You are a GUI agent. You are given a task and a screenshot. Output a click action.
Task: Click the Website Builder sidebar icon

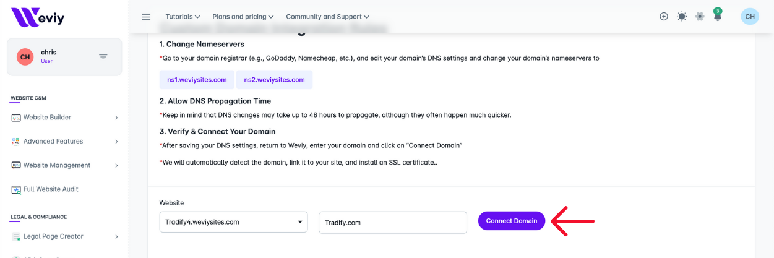[x=16, y=118]
